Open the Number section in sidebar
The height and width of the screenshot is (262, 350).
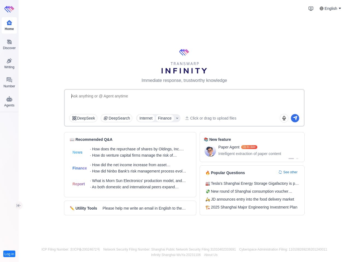(x=9, y=83)
